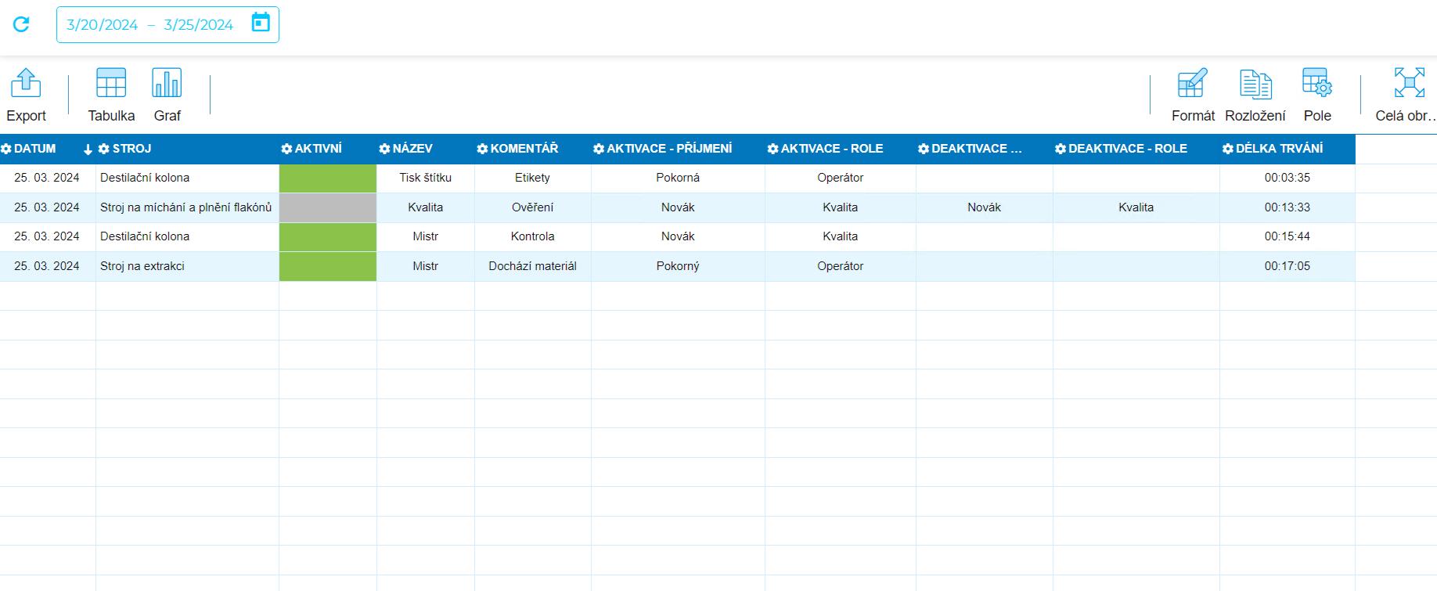1437x591 pixels.
Task: Click the gear icon in KOMENTÁŘ column header
Action: (x=482, y=149)
